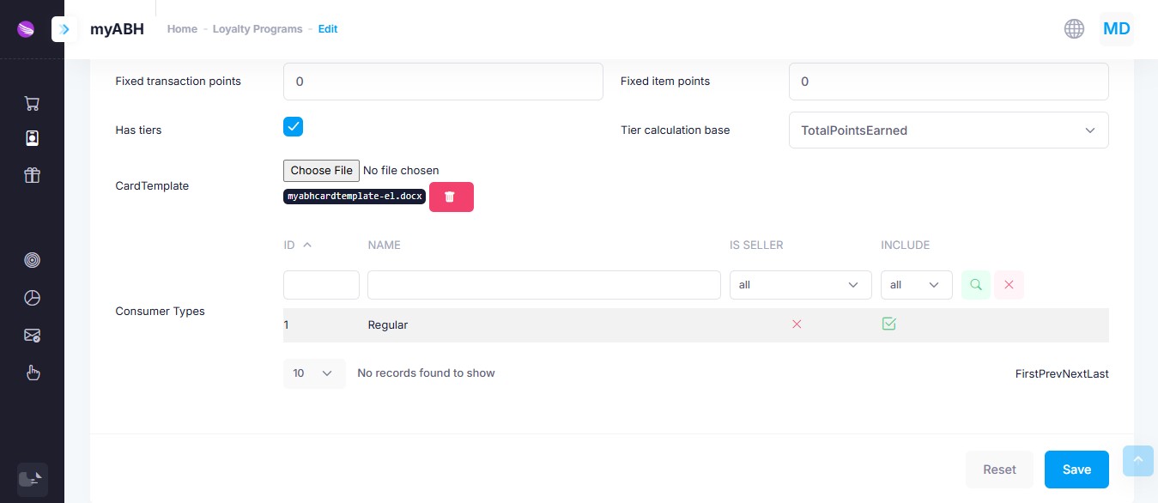
Task: Open the Is Seller filter dropdown
Action: (800, 285)
